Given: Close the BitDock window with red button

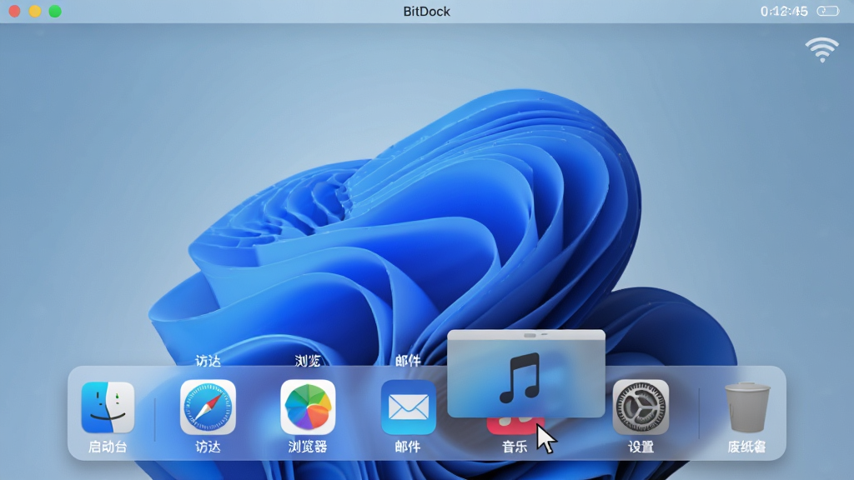Looking at the screenshot, I should pos(15,12).
